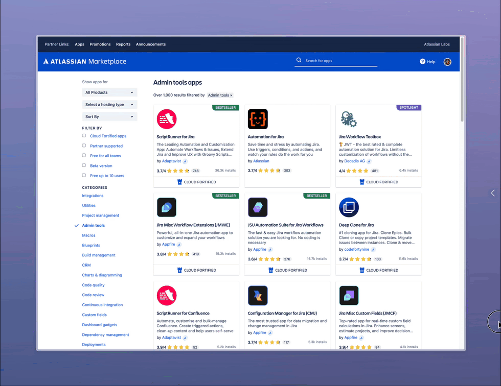Select Build management category

coord(99,255)
